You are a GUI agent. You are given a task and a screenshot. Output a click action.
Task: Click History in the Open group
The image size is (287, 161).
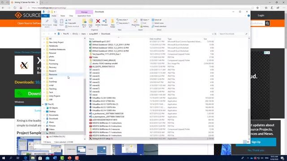(144, 26)
